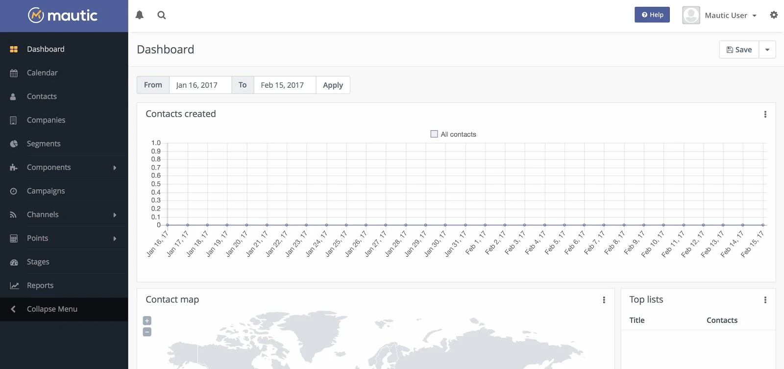The height and width of the screenshot is (369, 784).
Task: Open the settings gear icon
Action: click(x=774, y=15)
